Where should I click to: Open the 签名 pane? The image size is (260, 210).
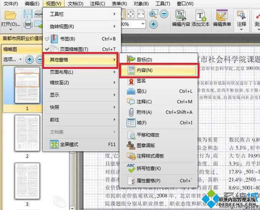click(159, 81)
